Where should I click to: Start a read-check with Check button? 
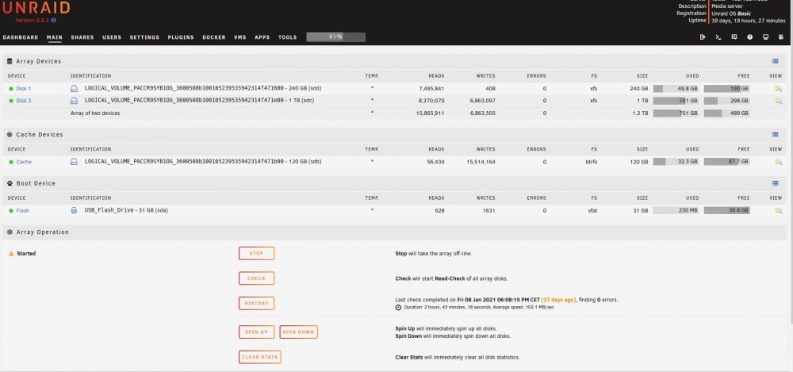256,278
